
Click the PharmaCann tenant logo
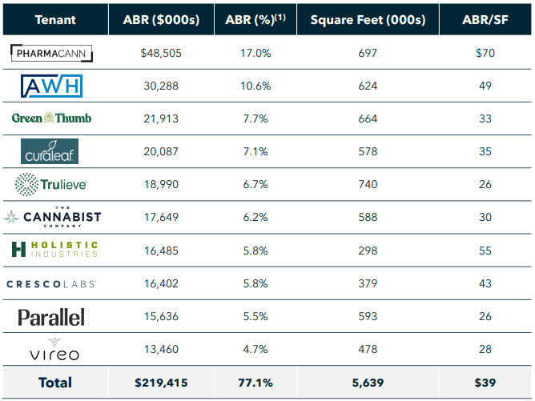51,54
